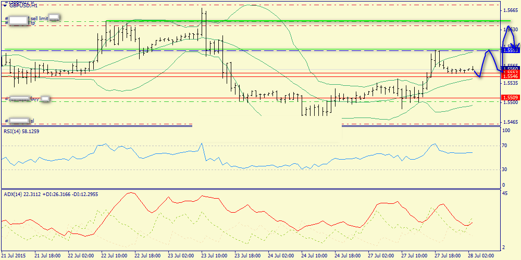Click the 27 Jul 10:00 time label
Image resolution: width=521 pixels, height=260 pixels.
tap(414, 256)
